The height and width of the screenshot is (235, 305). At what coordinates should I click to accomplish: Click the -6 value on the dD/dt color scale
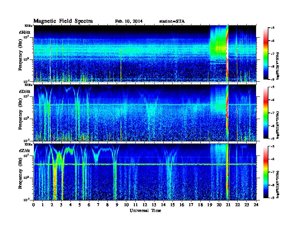tap(273, 100)
